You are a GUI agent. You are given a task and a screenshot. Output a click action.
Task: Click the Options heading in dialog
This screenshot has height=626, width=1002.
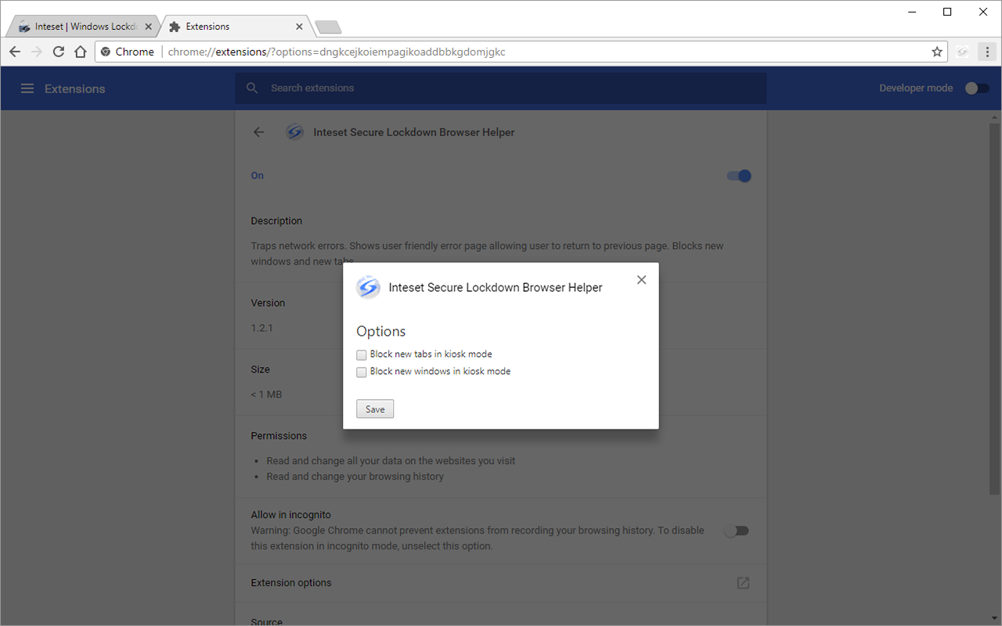pos(381,331)
